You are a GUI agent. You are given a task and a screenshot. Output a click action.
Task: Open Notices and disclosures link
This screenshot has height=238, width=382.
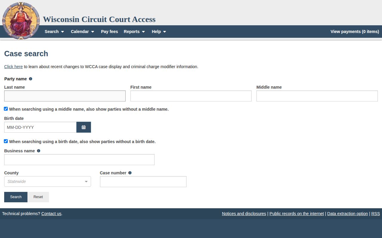(x=244, y=214)
